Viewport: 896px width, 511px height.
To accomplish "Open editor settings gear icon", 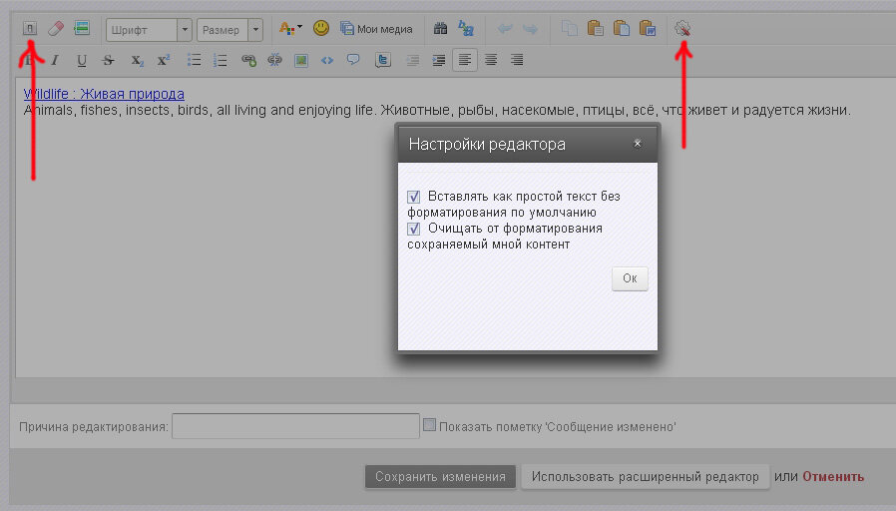I will click(x=682, y=29).
